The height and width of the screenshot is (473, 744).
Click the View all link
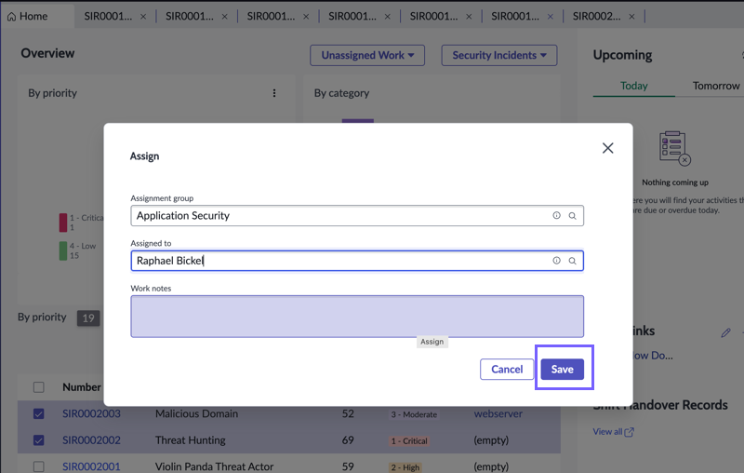coord(607,432)
